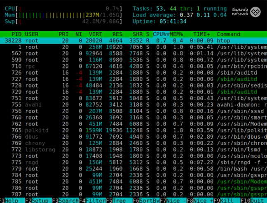Click the Command column header
Image resolution: width=267 pixels, height=203 pixels.
click(228, 34)
